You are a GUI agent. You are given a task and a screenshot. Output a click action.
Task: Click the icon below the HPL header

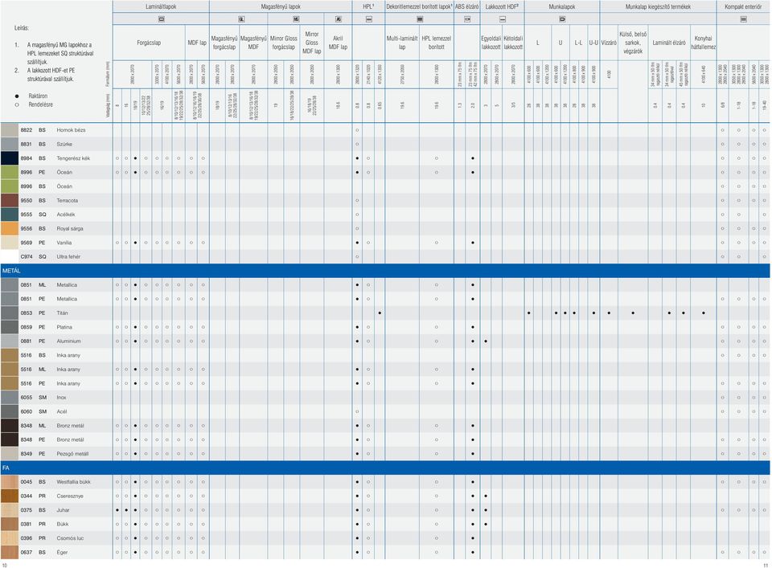[369, 19]
